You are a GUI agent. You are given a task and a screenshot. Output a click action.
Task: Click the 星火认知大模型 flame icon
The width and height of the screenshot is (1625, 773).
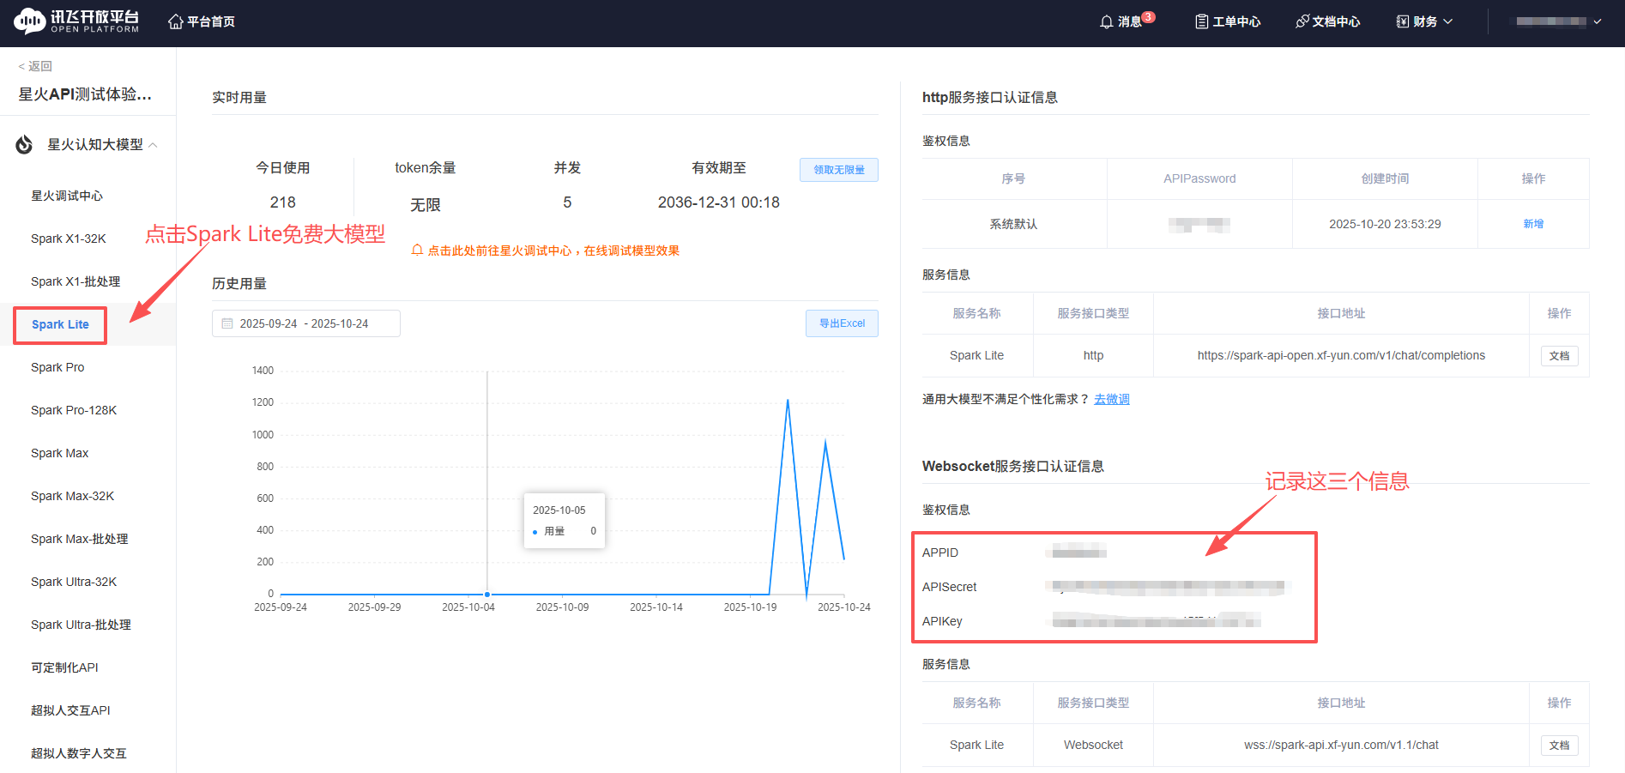point(24,145)
